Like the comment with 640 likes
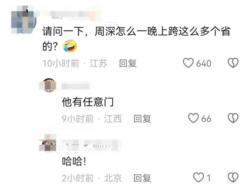This screenshot has height=190, width=252. click(188, 63)
